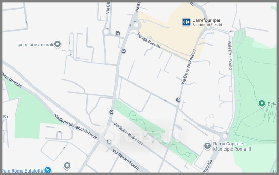Click the Via Renato Fucini street label
This screenshot has height=175, width=279.
[x=126, y=160]
